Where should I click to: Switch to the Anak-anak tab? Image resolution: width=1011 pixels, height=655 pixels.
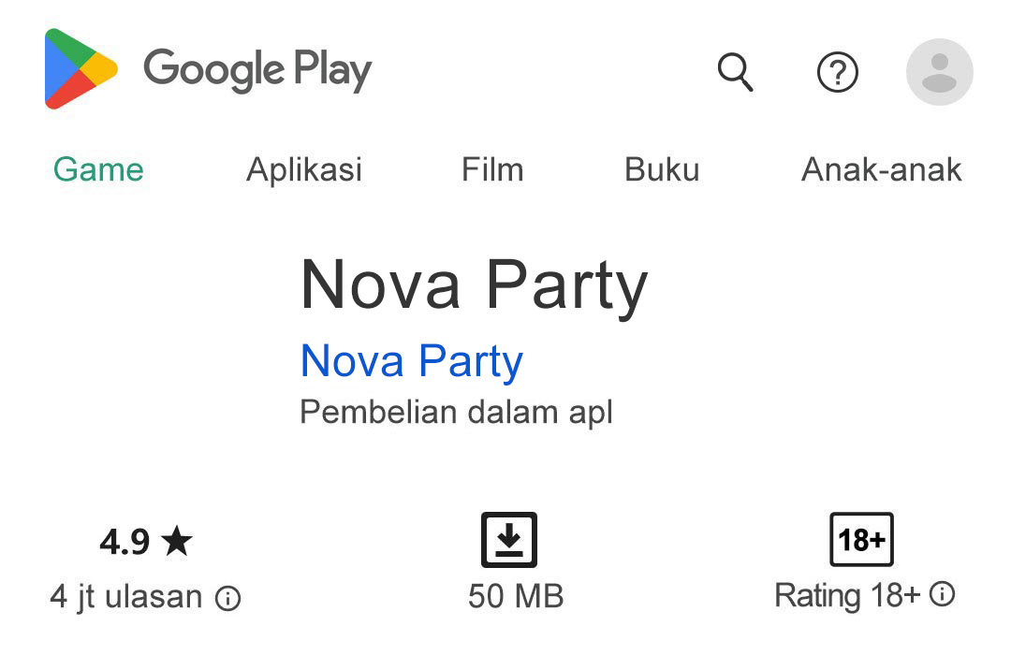coord(881,169)
